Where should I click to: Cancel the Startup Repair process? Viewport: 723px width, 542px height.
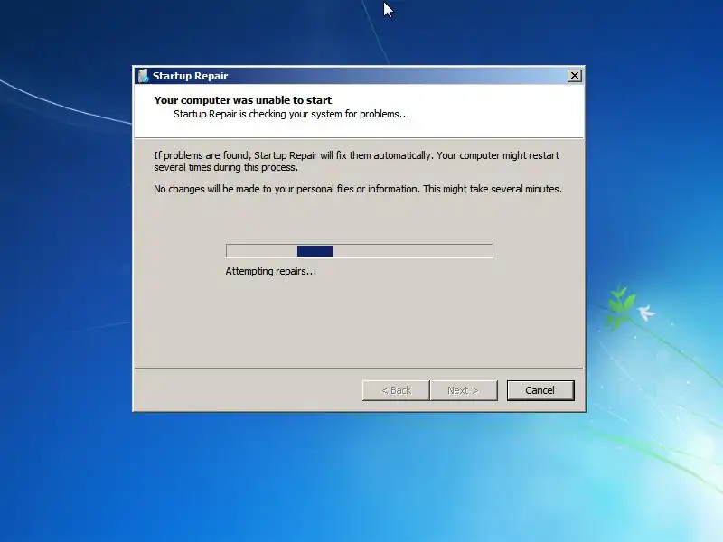[540, 390]
